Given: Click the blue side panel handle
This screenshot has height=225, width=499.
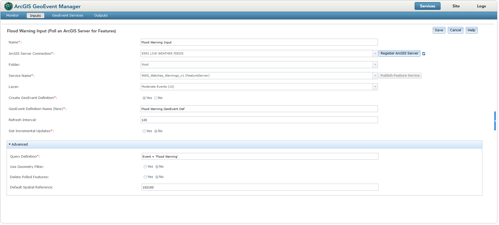Looking at the screenshot, I should [495, 121].
